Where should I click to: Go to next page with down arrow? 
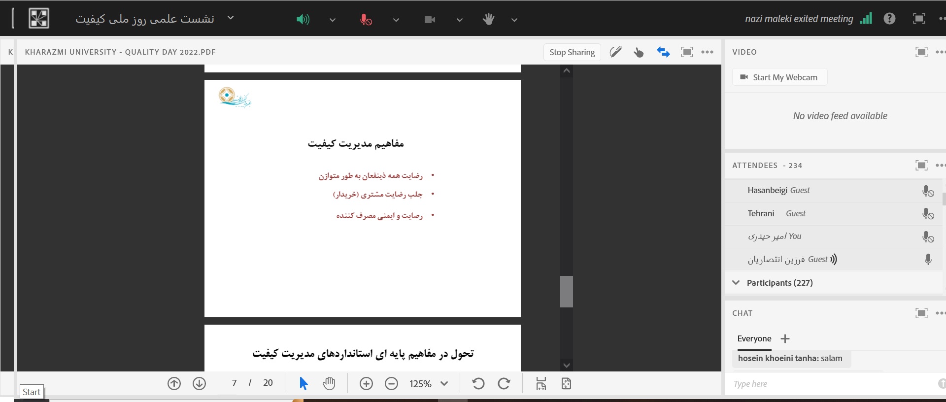click(199, 383)
